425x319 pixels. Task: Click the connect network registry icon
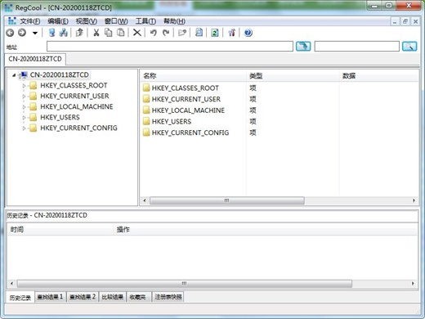tap(64, 33)
